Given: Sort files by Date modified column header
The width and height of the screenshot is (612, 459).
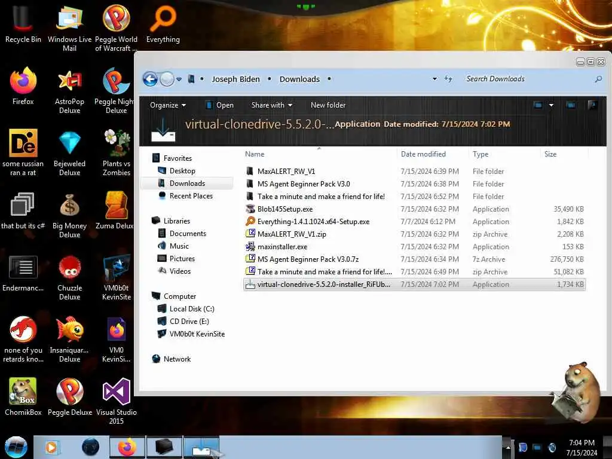Looking at the screenshot, I should click(433, 154).
